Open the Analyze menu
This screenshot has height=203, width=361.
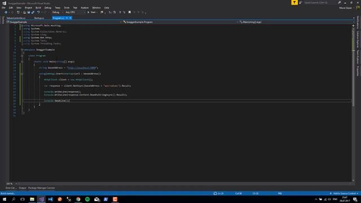85,7
